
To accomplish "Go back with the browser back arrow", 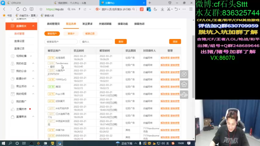I will point(4,9).
